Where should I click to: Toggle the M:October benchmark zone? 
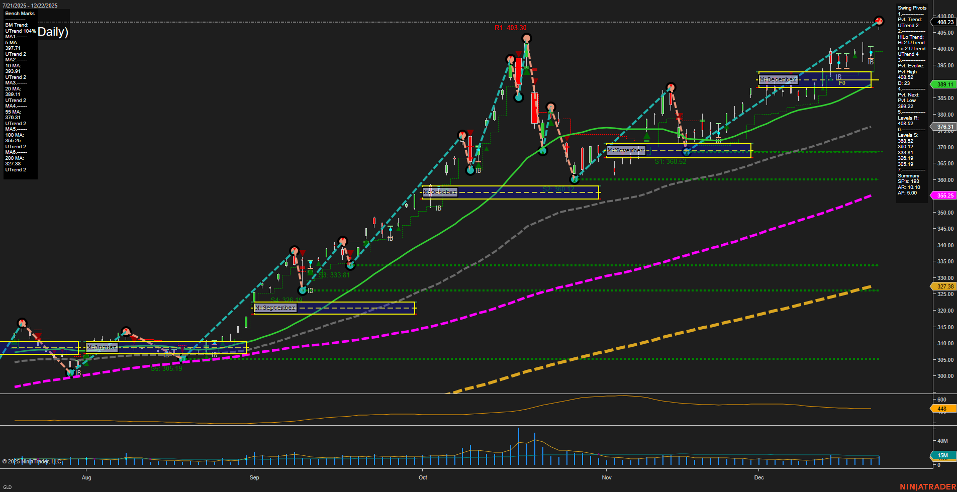click(440, 191)
